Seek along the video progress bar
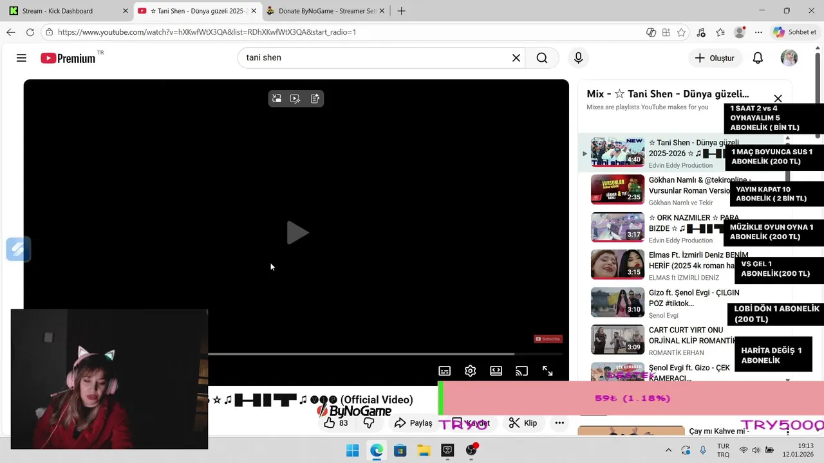824x463 pixels. tap(385, 354)
